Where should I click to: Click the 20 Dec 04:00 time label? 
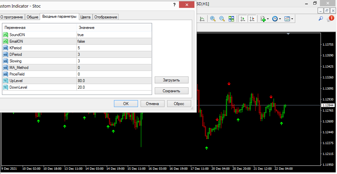pyautogui.click(x=221, y=169)
